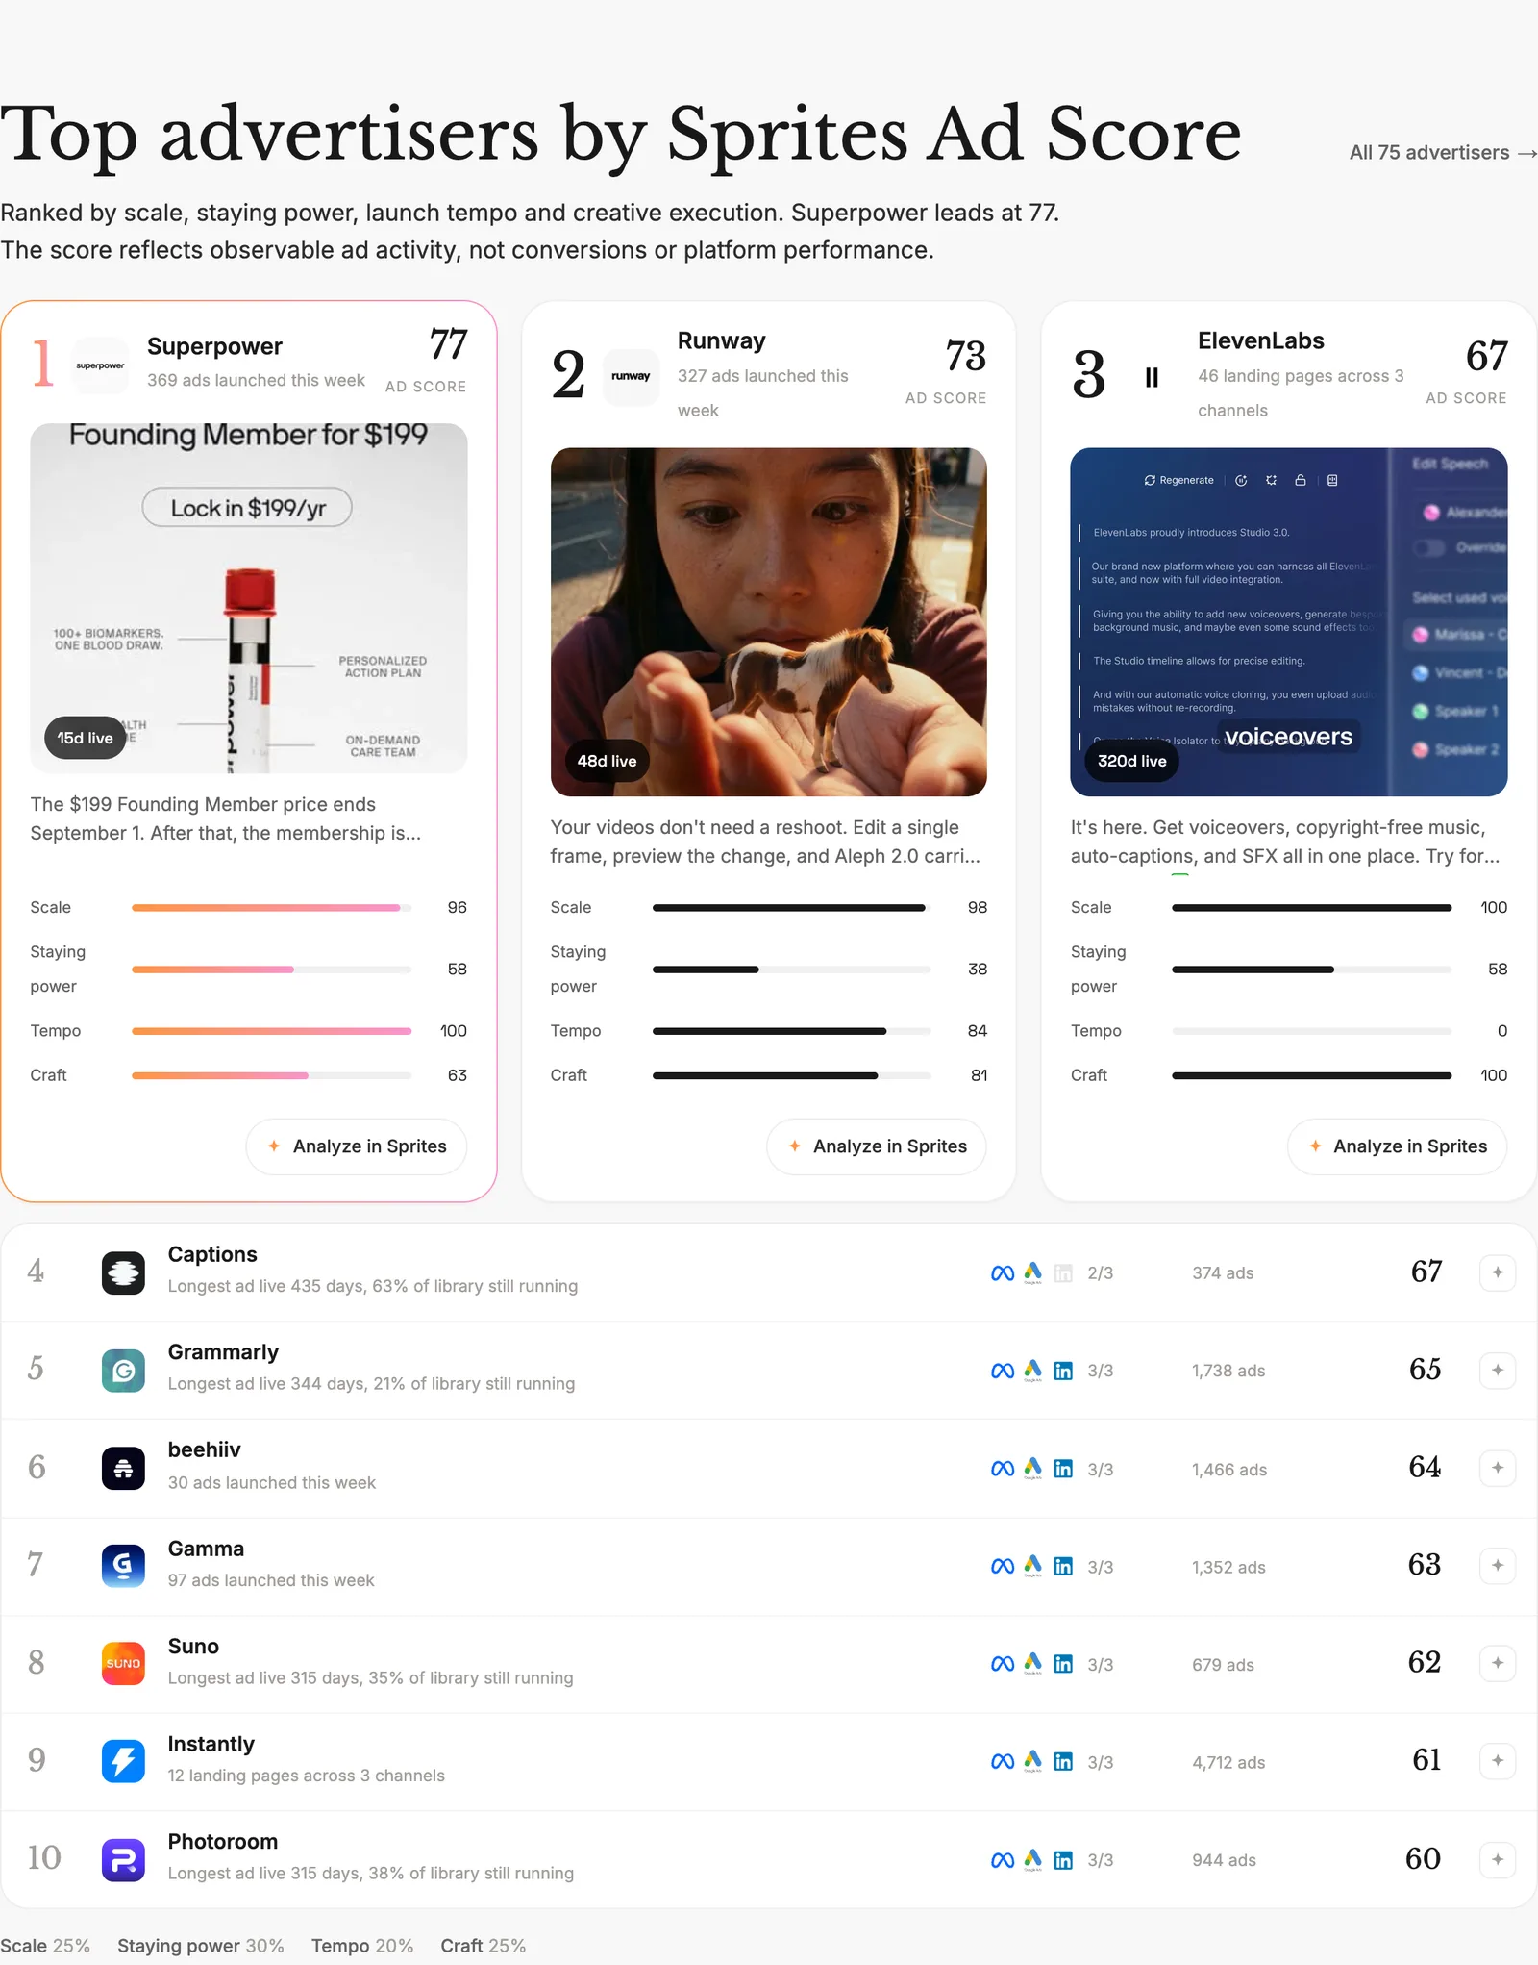The height and width of the screenshot is (1965, 1538).
Task: Expand the Captions row plus button
Action: coord(1498,1272)
